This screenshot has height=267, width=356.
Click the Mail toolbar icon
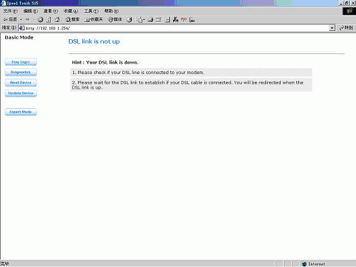click(140, 20)
